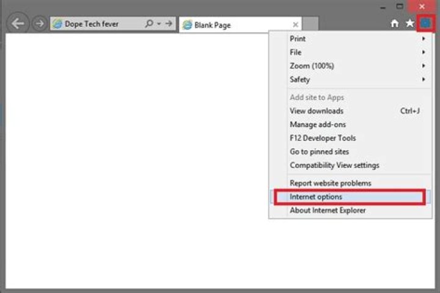Image resolution: width=440 pixels, height=293 pixels.
Task: Select the Blank Page tab
Action: tap(240, 25)
